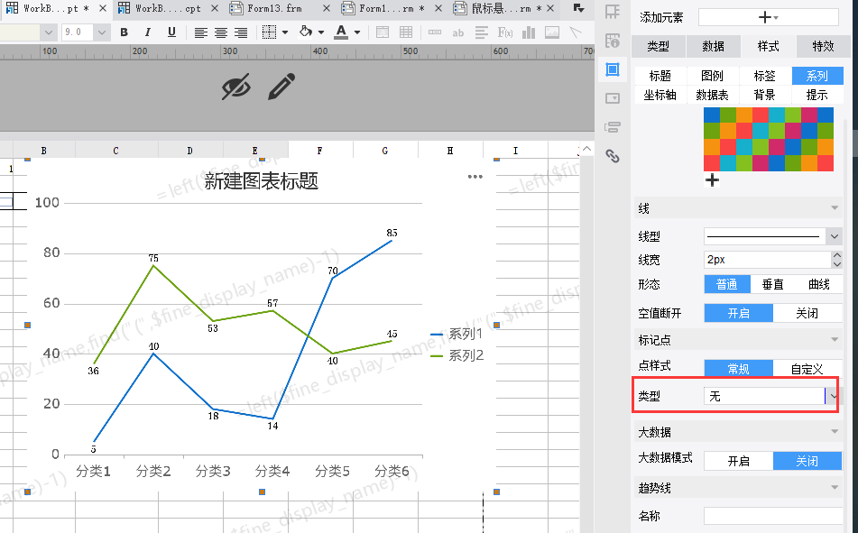Open the 坐标轴 style settings

coord(660,95)
